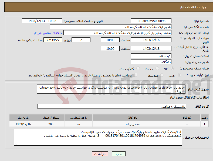213x161 pixels.
Task: Click the price validity date 1403/12/18 field
Action: (151, 48)
